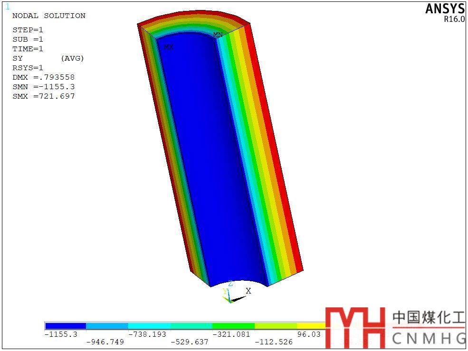Select the SUB =1 line

28,39
